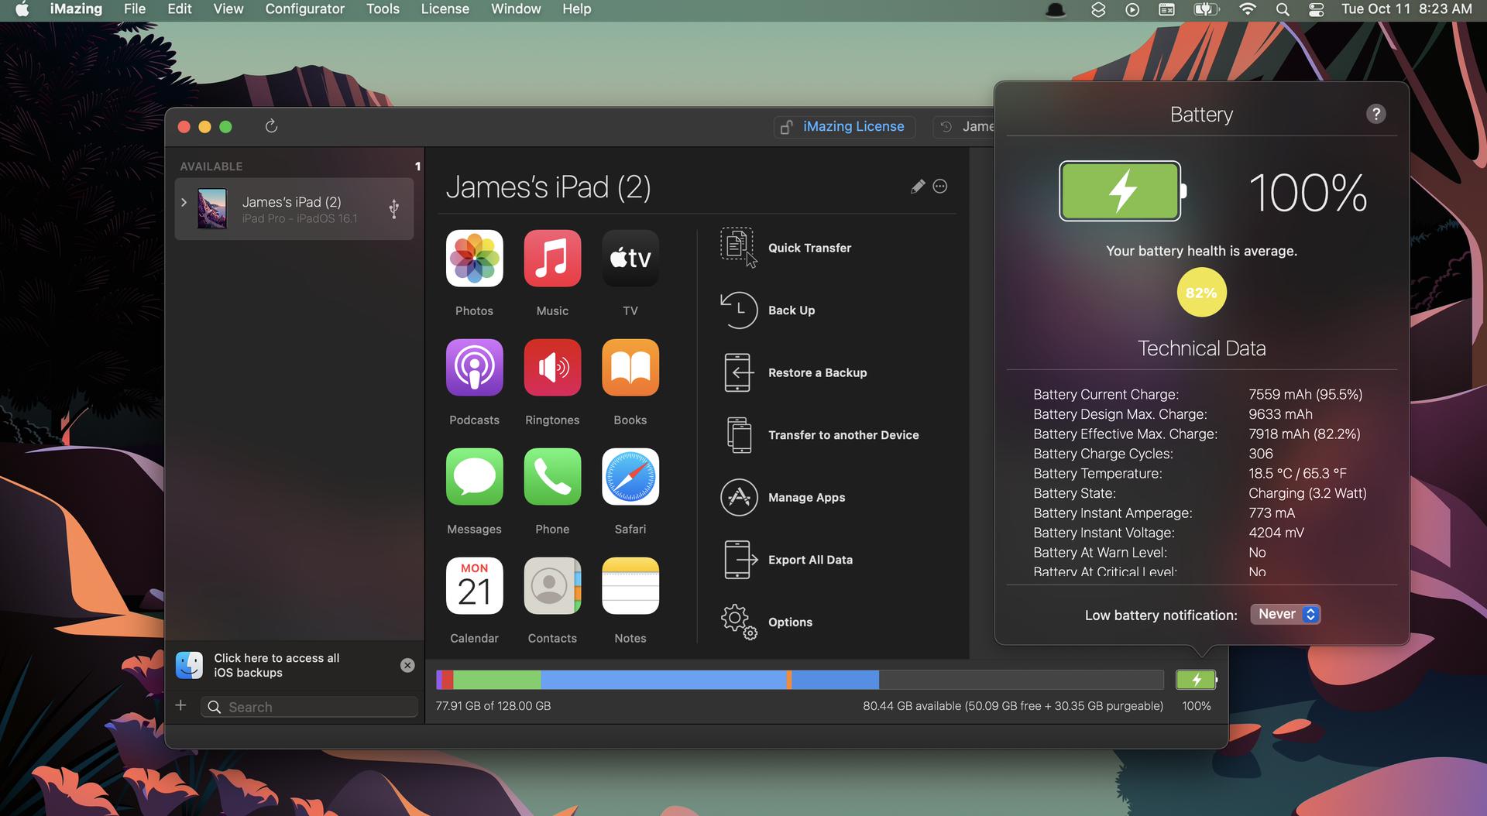
Task: Open the Phone icon
Action: tap(552, 477)
